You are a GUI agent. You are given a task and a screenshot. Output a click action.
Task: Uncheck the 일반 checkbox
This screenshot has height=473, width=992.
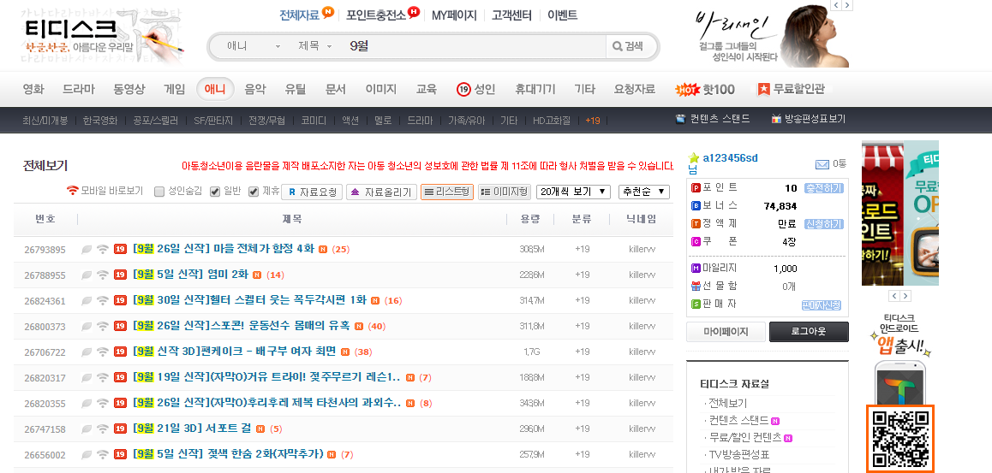[x=215, y=192]
